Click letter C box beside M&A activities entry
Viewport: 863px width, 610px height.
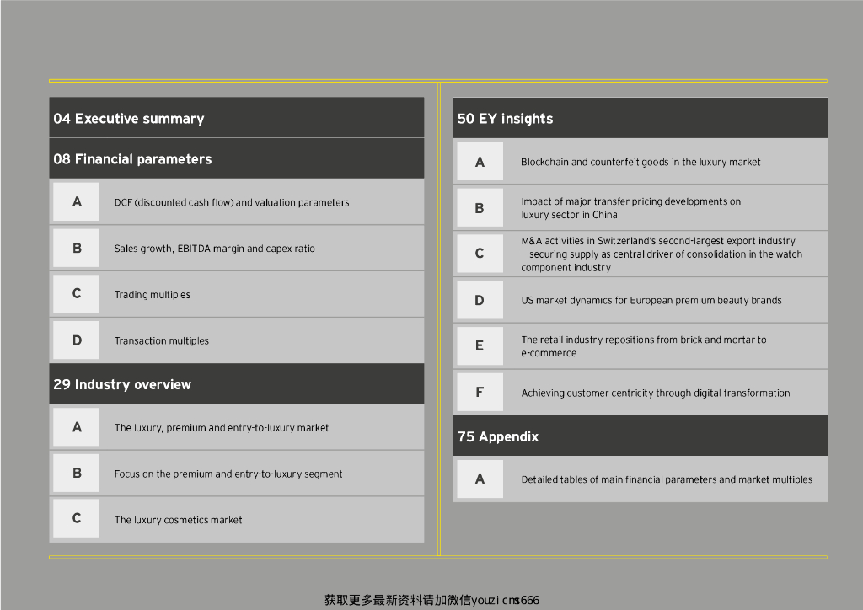[480, 254]
